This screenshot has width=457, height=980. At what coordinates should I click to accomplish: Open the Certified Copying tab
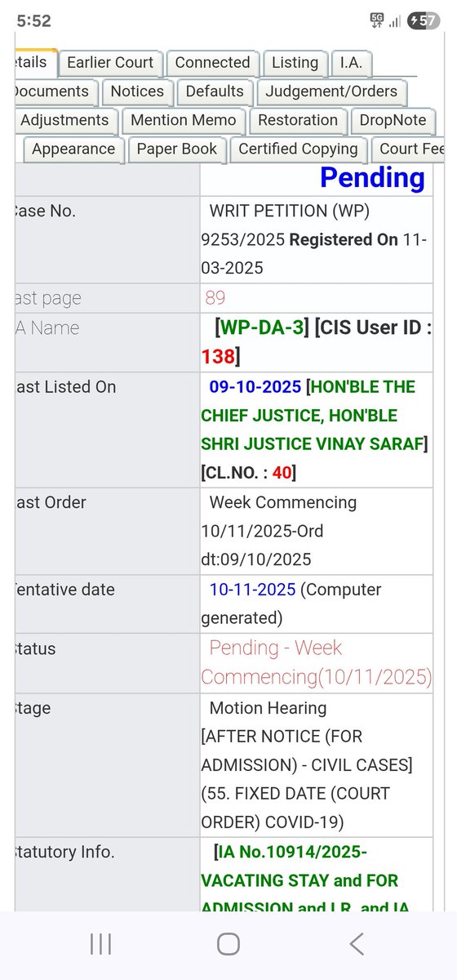click(x=298, y=149)
